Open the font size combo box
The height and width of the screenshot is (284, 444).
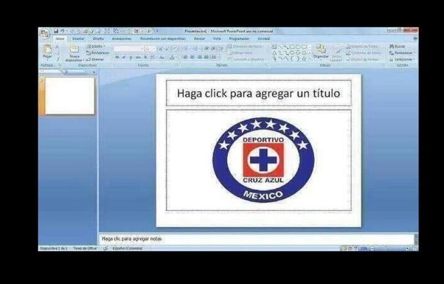(150, 49)
